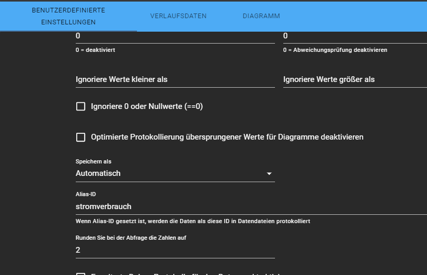Toggle Optimierte Protokollierung deaktivieren checkbox
This screenshot has height=275, width=427.
click(80, 137)
